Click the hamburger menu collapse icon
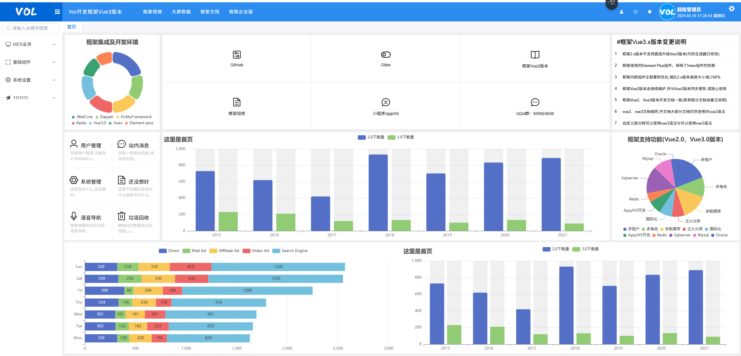 click(x=57, y=12)
